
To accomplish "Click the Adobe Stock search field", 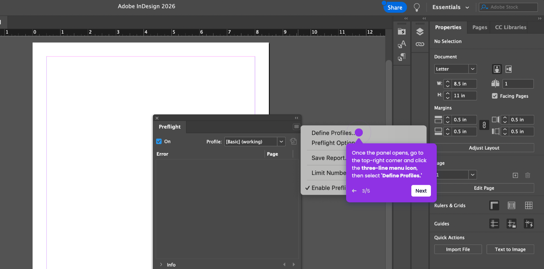I will [508, 7].
